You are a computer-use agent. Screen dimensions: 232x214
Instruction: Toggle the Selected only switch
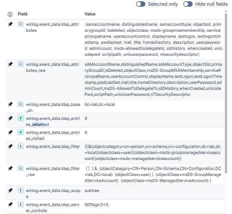141,4
